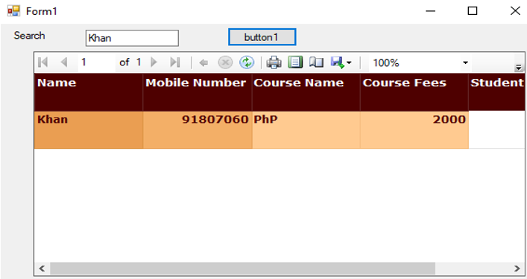Select the PhP course cell
The image size is (527, 279).
pyautogui.click(x=306, y=129)
